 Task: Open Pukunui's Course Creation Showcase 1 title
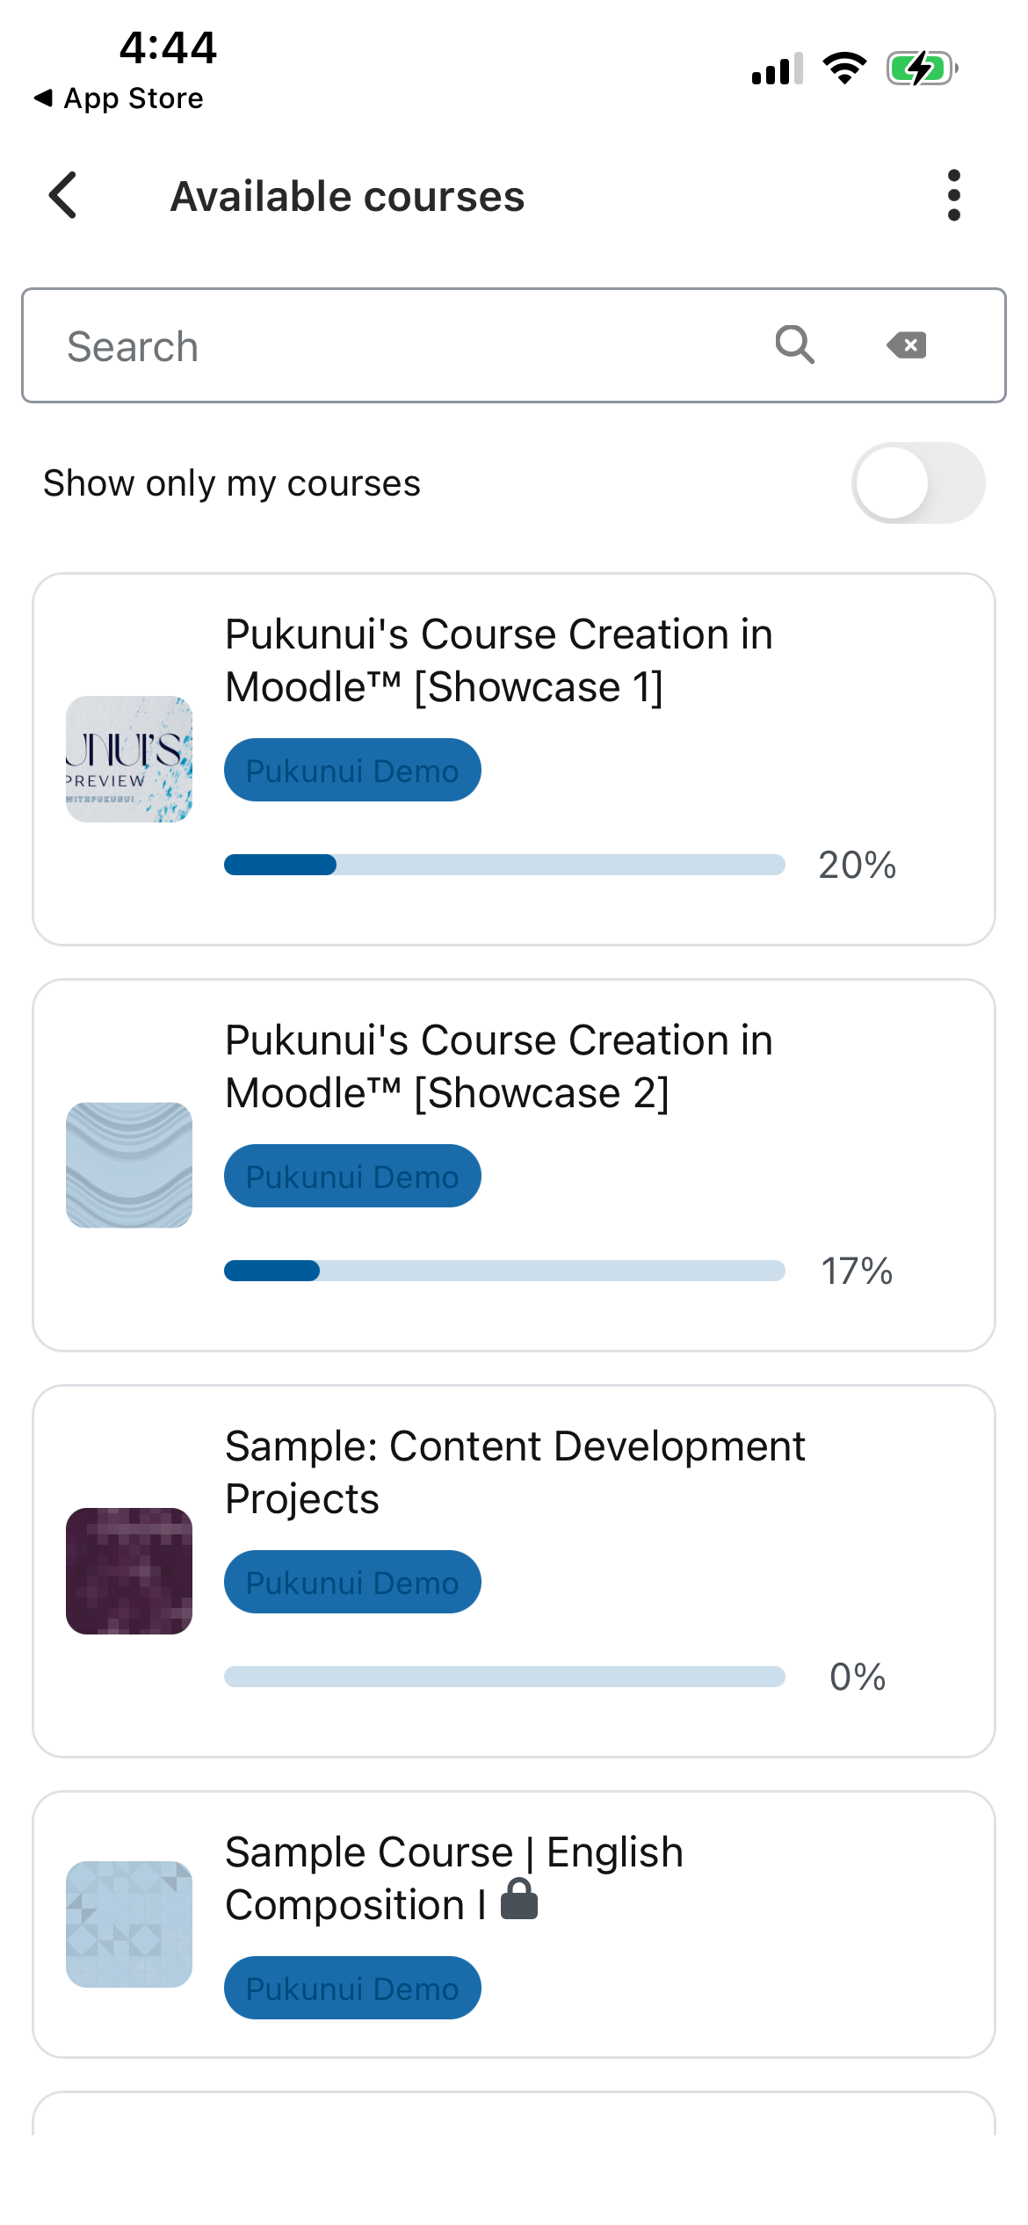coord(498,660)
